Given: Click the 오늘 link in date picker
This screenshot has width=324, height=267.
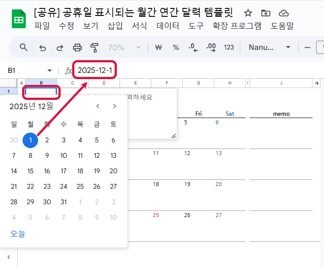Looking at the screenshot, I should coord(18,234).
